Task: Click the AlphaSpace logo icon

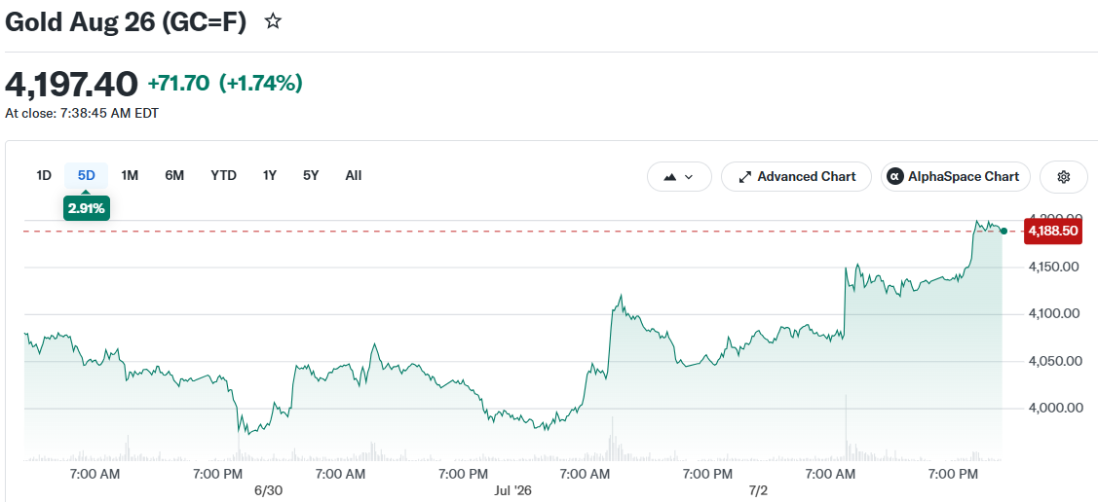Action: pos(895,177)
